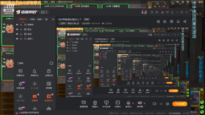This screenshot has width=205, height=115.
Task: Click 修改 to edit stream title
Action: pos(87,19)
